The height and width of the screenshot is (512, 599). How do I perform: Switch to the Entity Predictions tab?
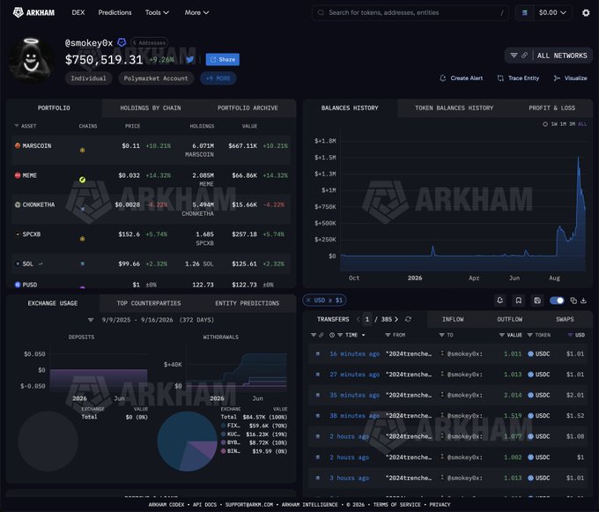click(x=248, y=303)
